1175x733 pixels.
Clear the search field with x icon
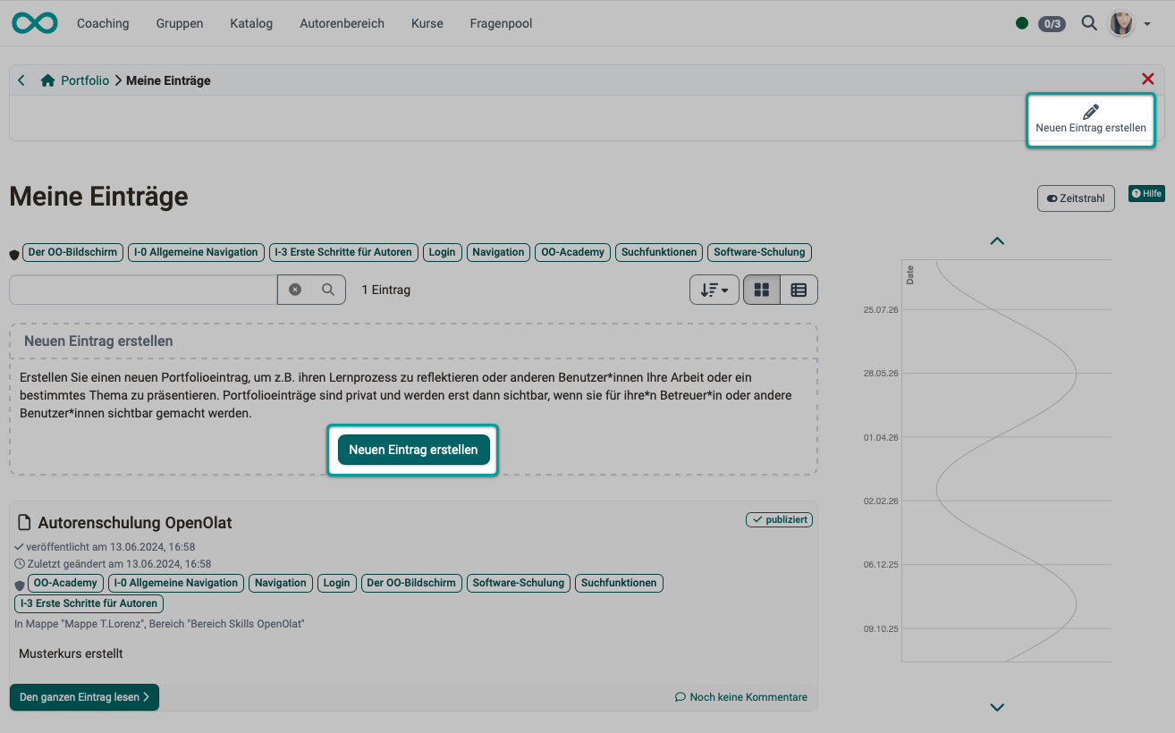click(295, 290)
